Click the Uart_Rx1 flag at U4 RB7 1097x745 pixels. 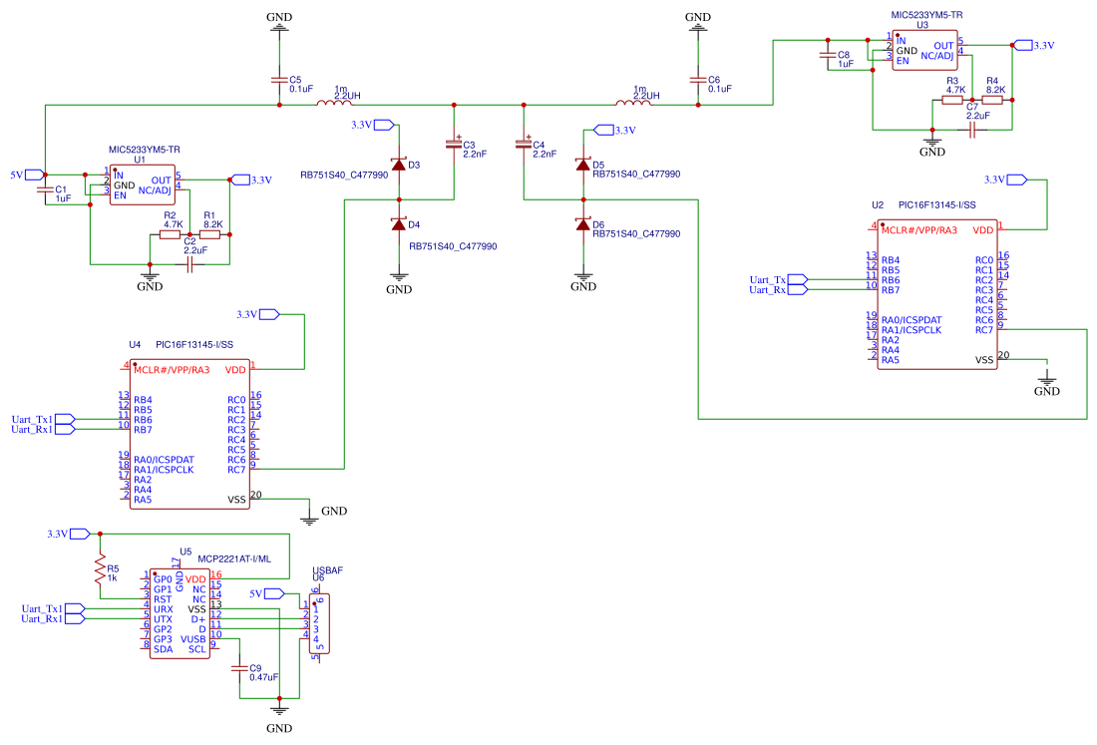[65, 430]
